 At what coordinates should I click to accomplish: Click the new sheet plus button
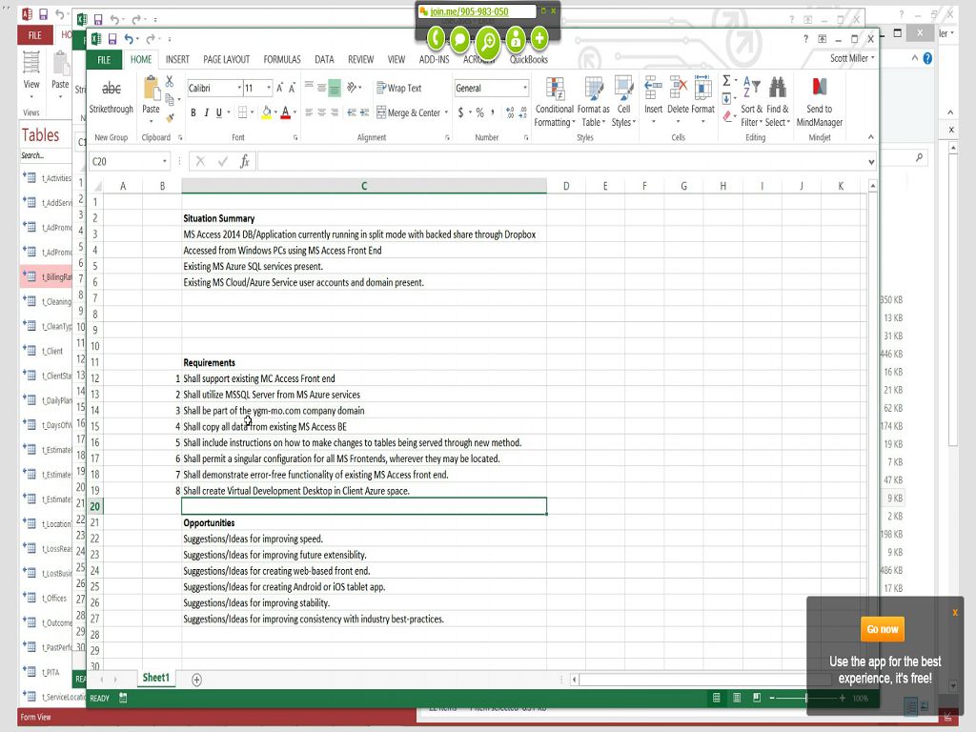(196, 680)
